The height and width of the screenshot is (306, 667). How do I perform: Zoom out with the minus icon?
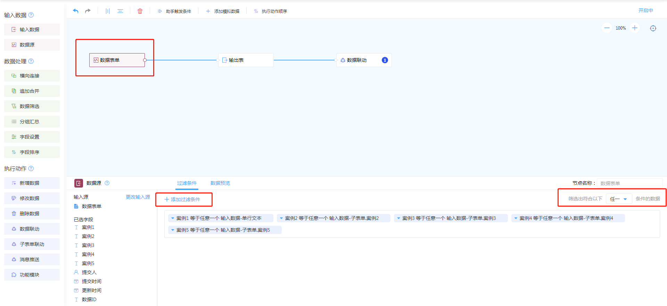click(x=607, y=28)
